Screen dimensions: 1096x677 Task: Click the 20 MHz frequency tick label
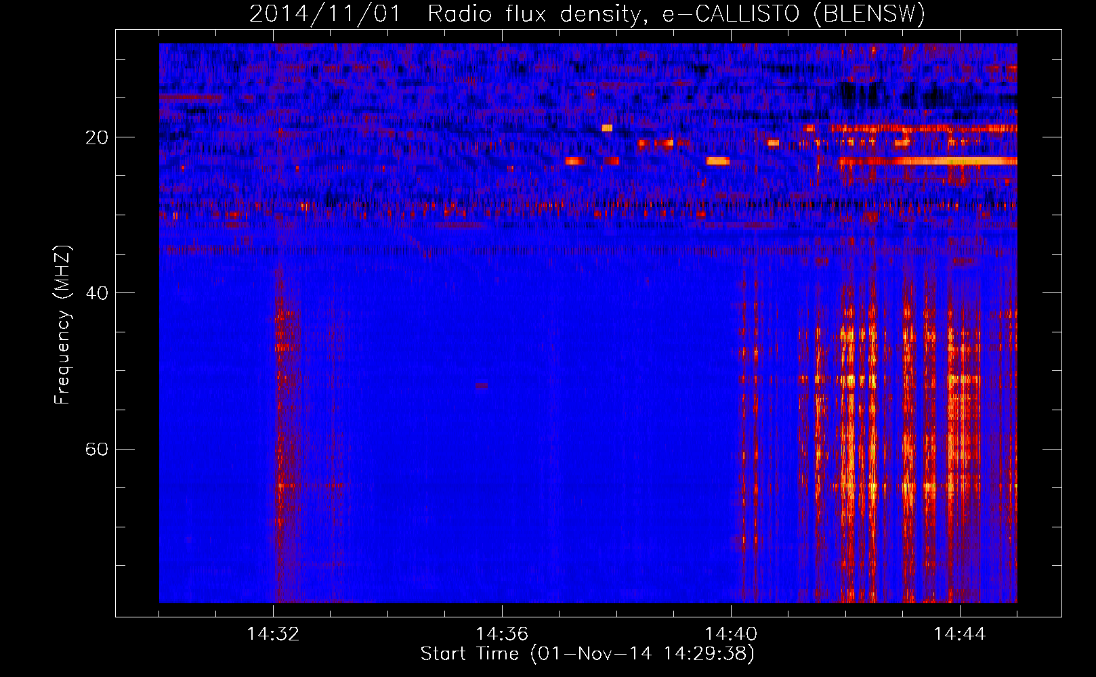coord(98,137)
